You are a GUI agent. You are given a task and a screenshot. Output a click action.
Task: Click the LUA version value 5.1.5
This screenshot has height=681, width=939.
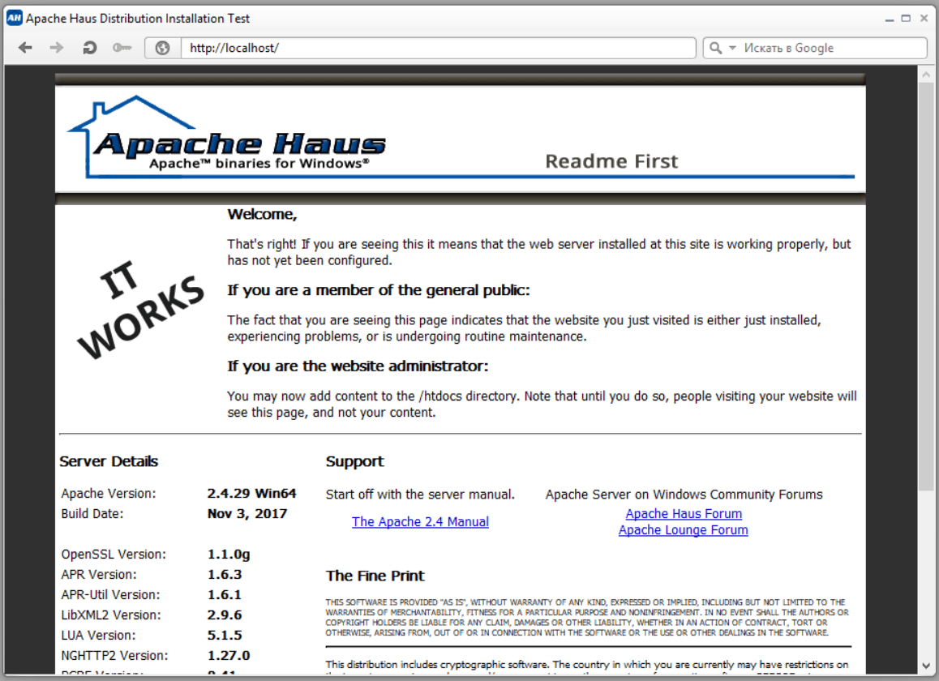[225, 636]
